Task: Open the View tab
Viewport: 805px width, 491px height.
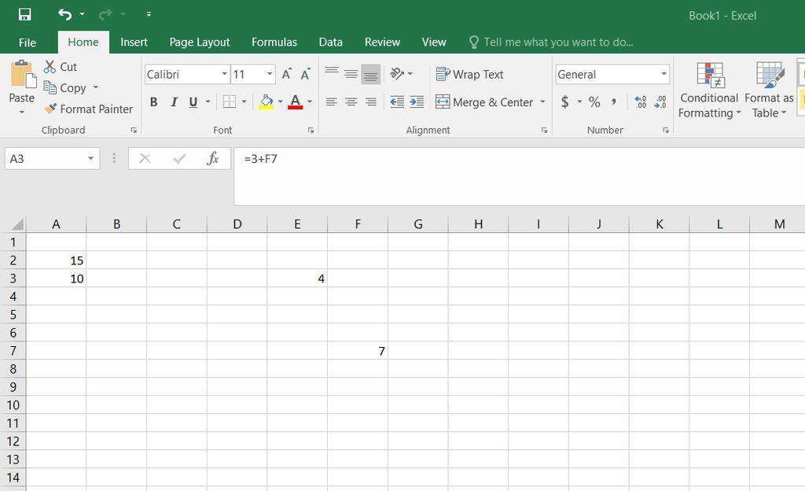Action: coord(434,42)
